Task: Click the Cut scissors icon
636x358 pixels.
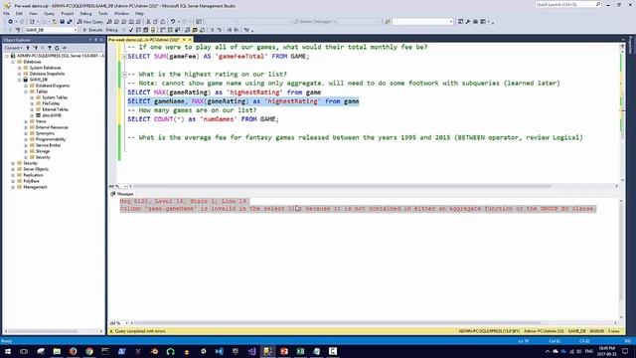Action: [x=148, y=22]
